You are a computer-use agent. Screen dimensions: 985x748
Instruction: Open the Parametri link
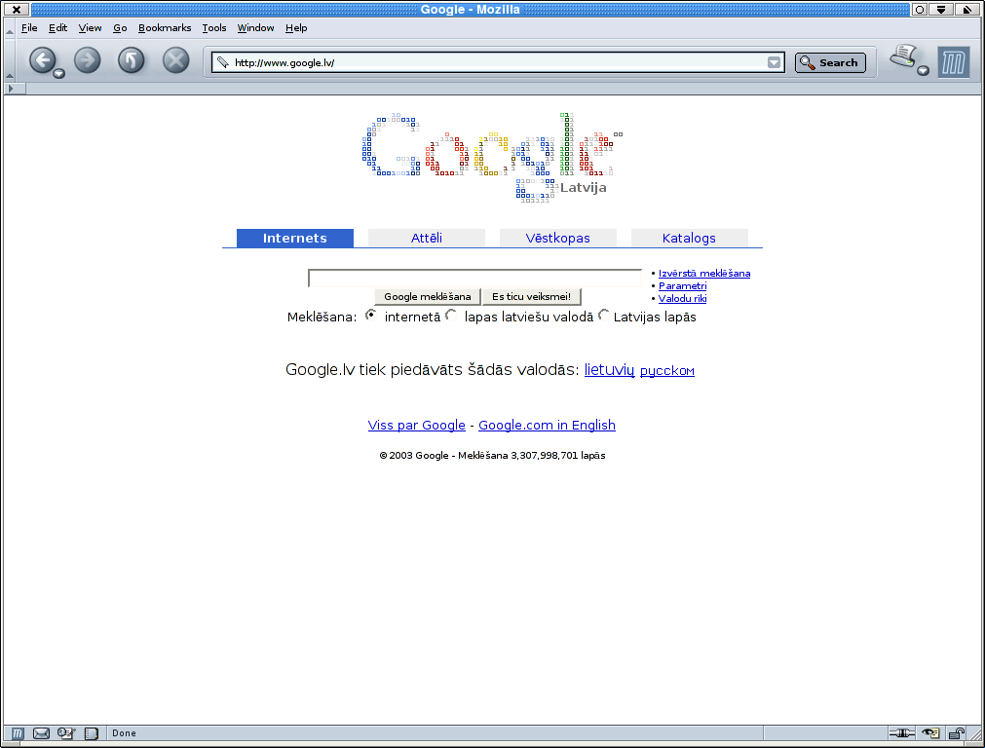[682, 285]
